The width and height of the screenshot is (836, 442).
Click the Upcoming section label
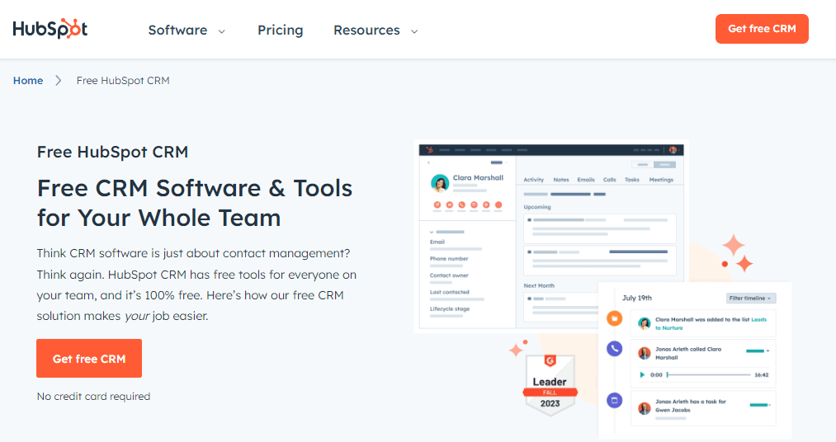point(537,207)
